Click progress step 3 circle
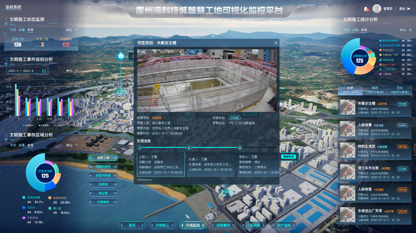This screenshot has height=233, width=416. point(240,148)
